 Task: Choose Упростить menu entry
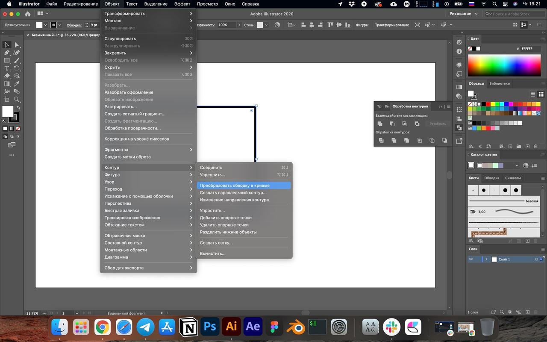point(244,211)
